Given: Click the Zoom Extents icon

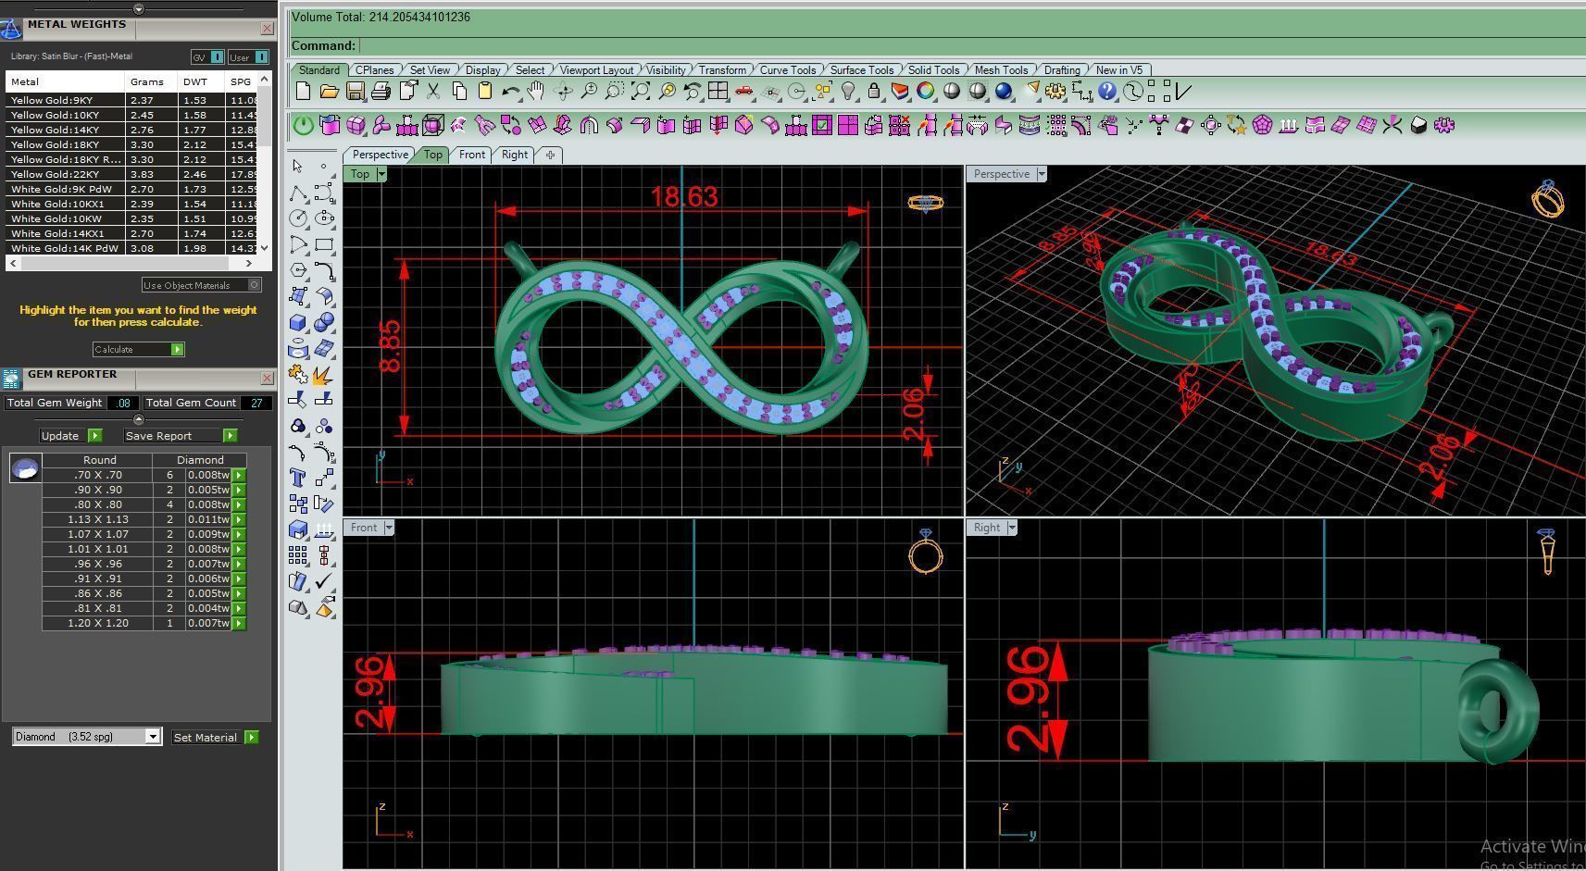Looking at the screenshot, I should 640,91.
